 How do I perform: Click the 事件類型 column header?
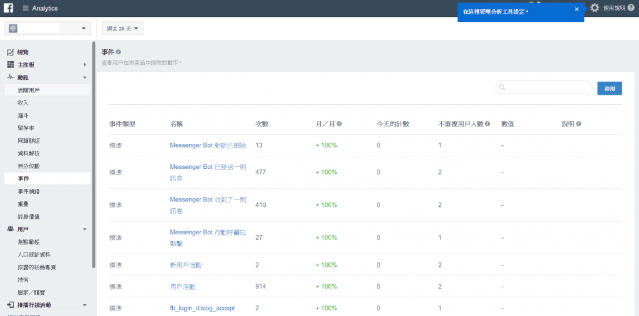coord(122,124)
